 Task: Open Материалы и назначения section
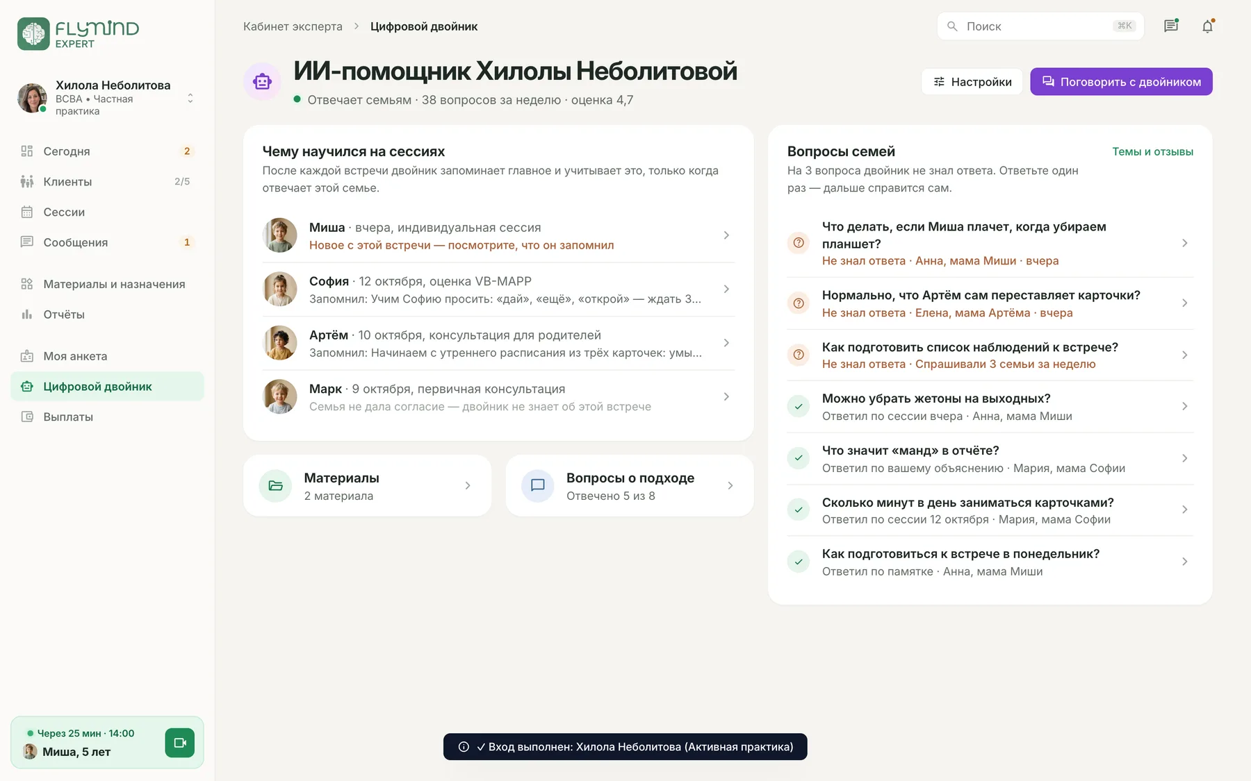coord(107,284)
